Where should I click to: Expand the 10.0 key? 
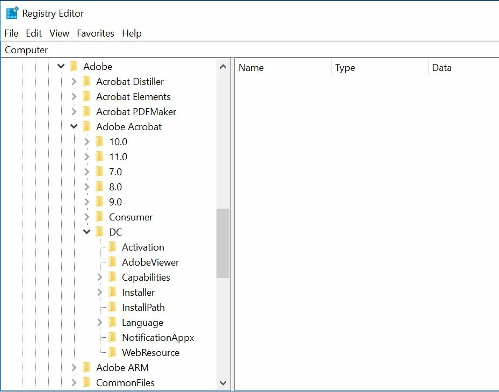click(x=87, y=142)
